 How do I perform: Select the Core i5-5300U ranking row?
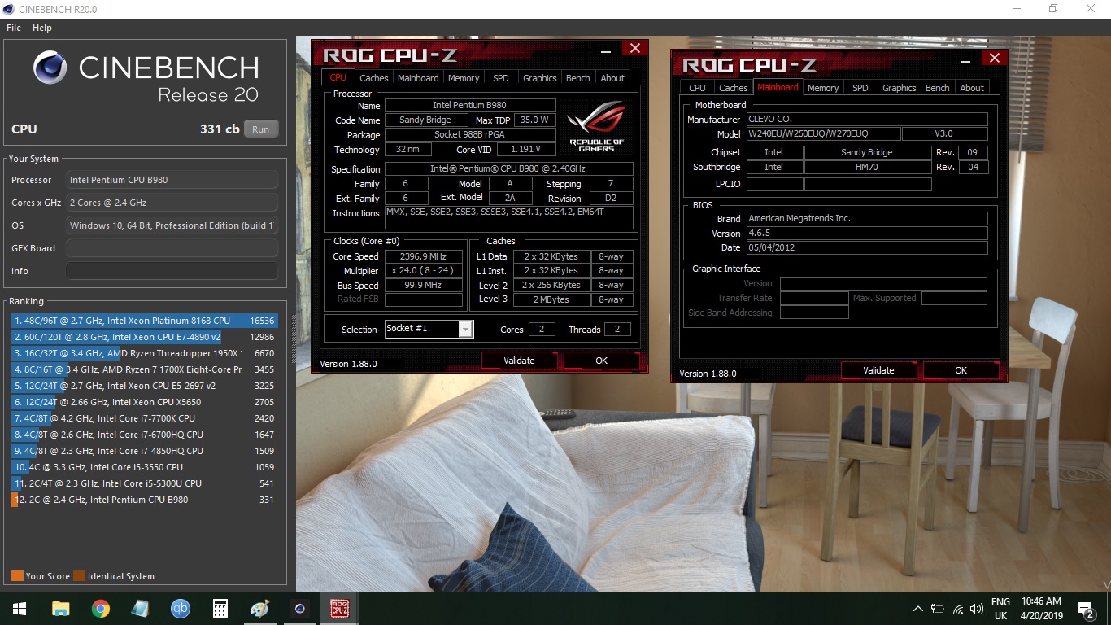point(145,483)
